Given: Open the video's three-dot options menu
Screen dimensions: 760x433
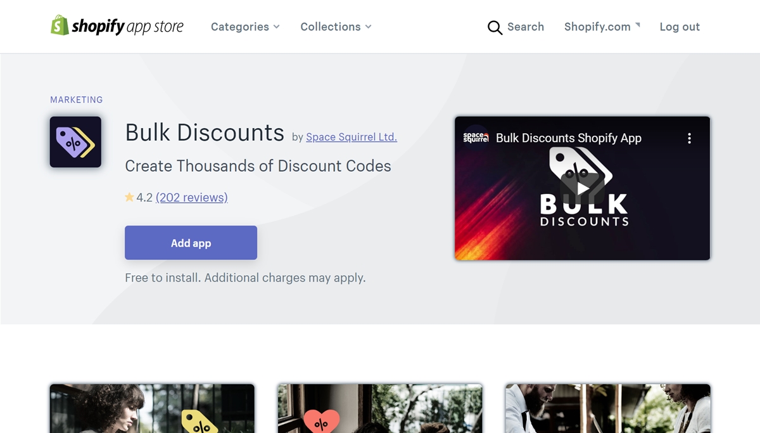Looking at the screenshot, I should pos(689,138).
